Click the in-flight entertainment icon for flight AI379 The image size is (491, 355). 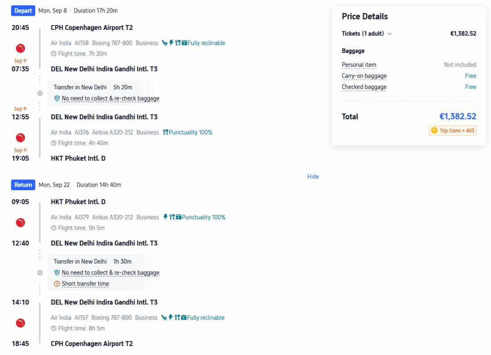179,217
